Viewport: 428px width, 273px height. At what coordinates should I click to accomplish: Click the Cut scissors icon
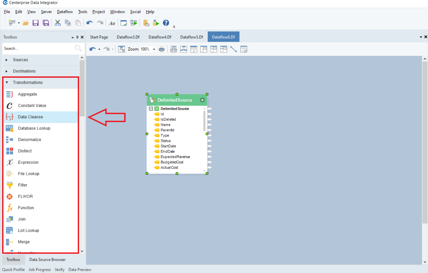coord(58,23)
